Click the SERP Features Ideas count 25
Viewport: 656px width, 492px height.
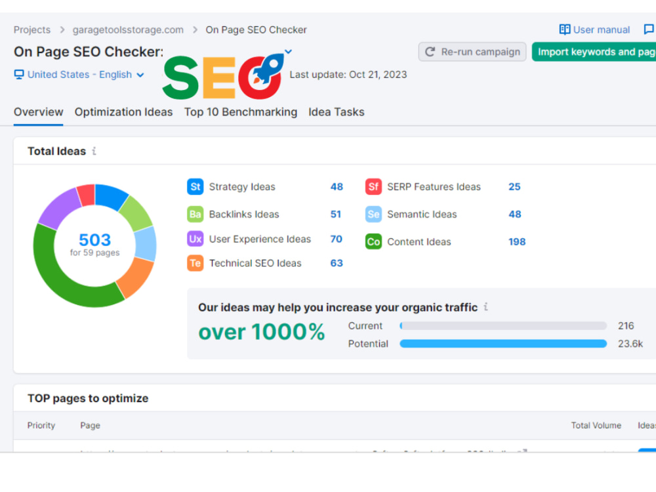click(514, 186)
